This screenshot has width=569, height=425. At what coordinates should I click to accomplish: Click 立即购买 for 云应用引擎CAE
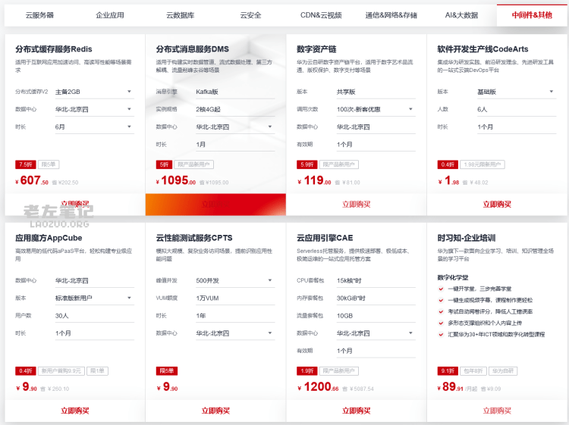pos(357,411)
